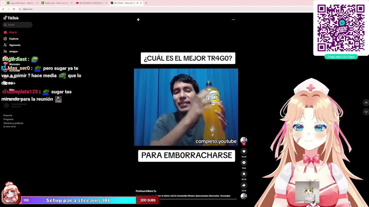
Task: Click the Explorar compass icon
Action: 5,39
